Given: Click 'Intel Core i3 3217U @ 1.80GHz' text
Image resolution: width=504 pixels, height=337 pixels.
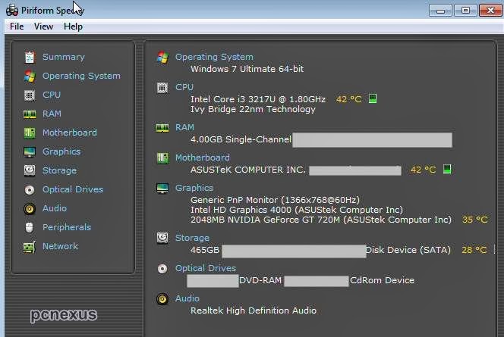Looking at the screenshot, I should pos(258,99).
